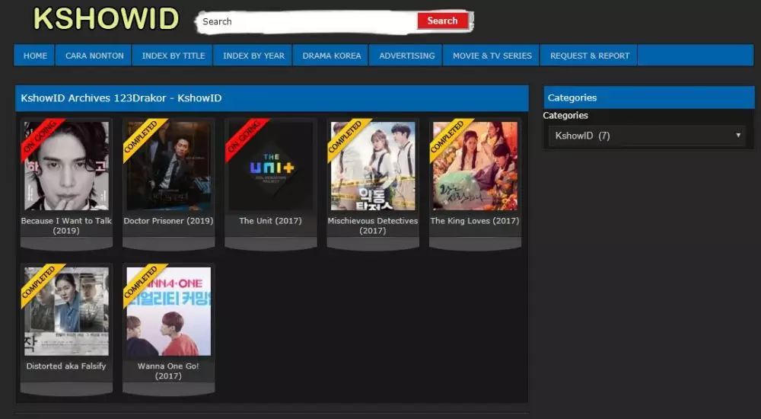
Task: Click Mischievous Detectives (2017) title link
Action: click(x=373, y=225)
